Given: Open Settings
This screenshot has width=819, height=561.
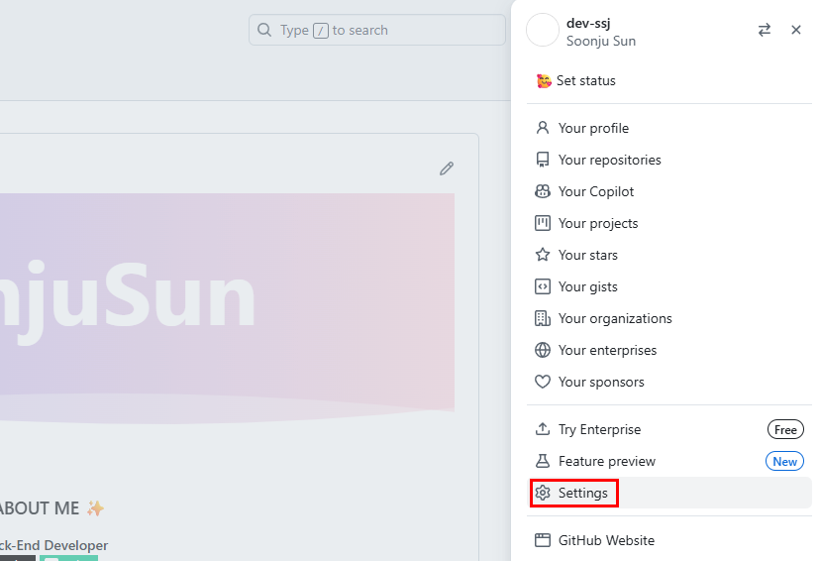Looking at the screenshot, I should coord(669,493).
